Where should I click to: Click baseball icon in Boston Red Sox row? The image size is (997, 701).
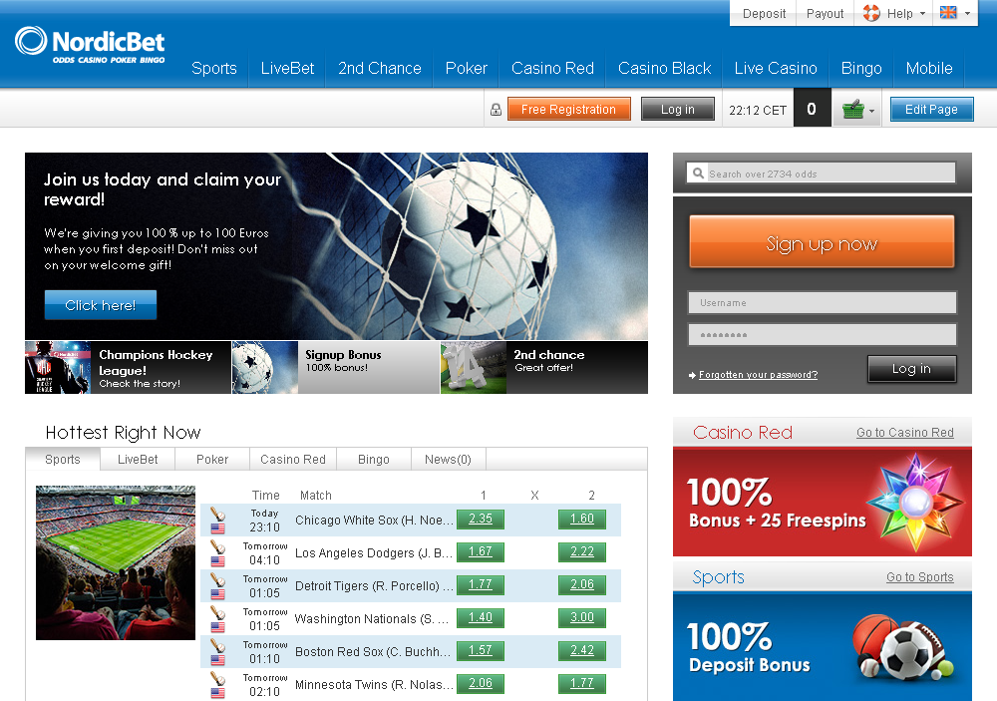(x=217, y=646)
